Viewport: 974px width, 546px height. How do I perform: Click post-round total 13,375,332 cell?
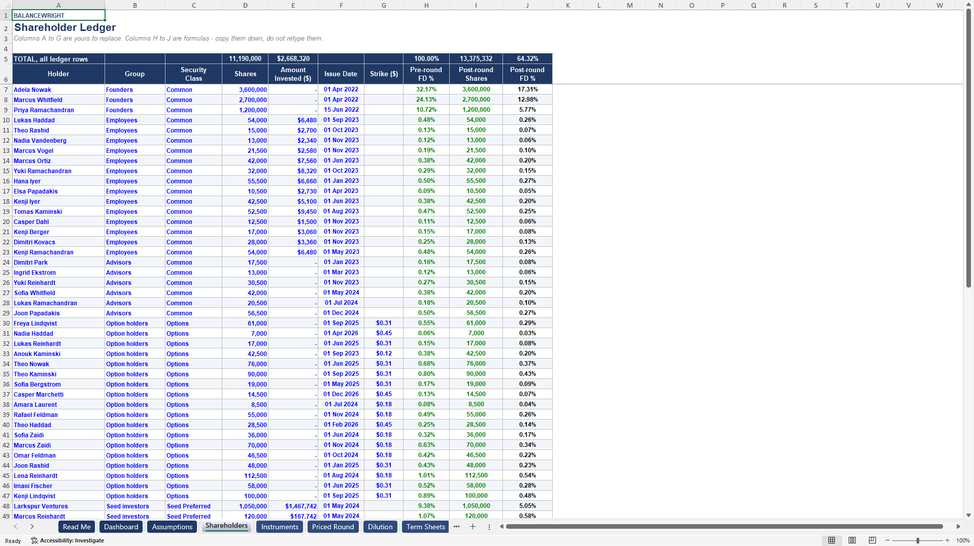(476, 59)
